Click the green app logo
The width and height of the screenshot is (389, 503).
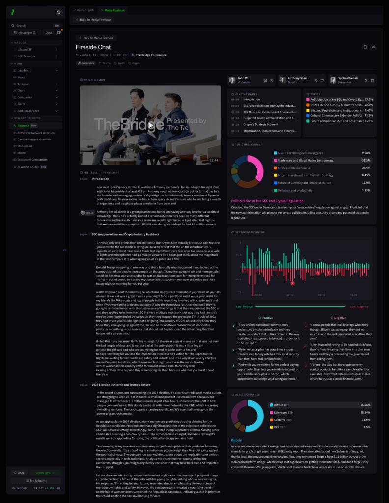point(12,12)
